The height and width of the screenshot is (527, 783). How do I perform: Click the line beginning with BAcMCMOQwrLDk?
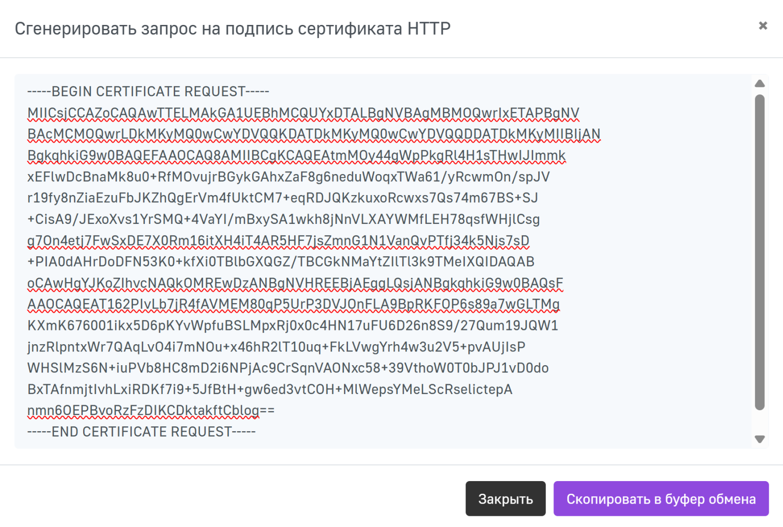pos(313,134)
